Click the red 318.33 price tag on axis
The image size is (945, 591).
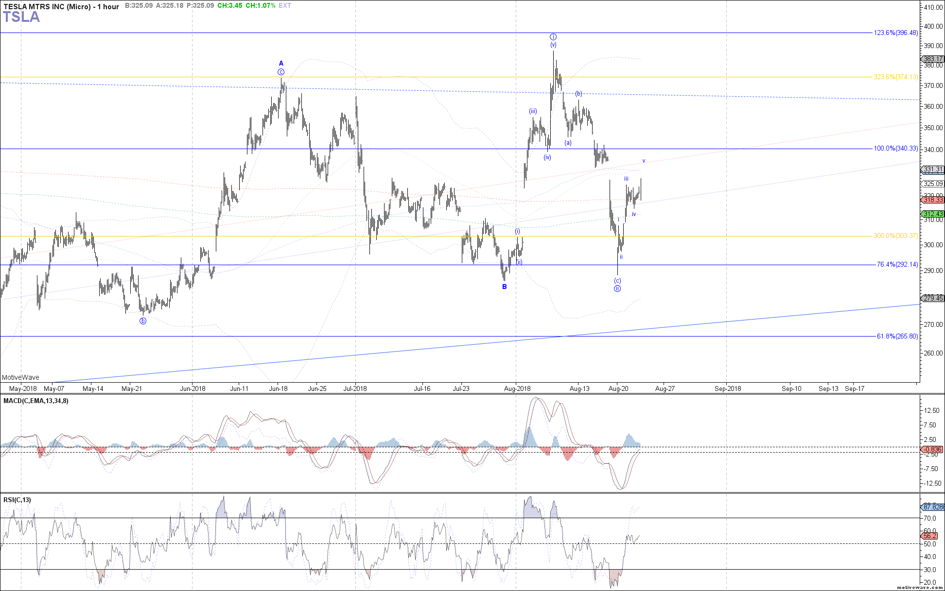[x=933, y=200]
